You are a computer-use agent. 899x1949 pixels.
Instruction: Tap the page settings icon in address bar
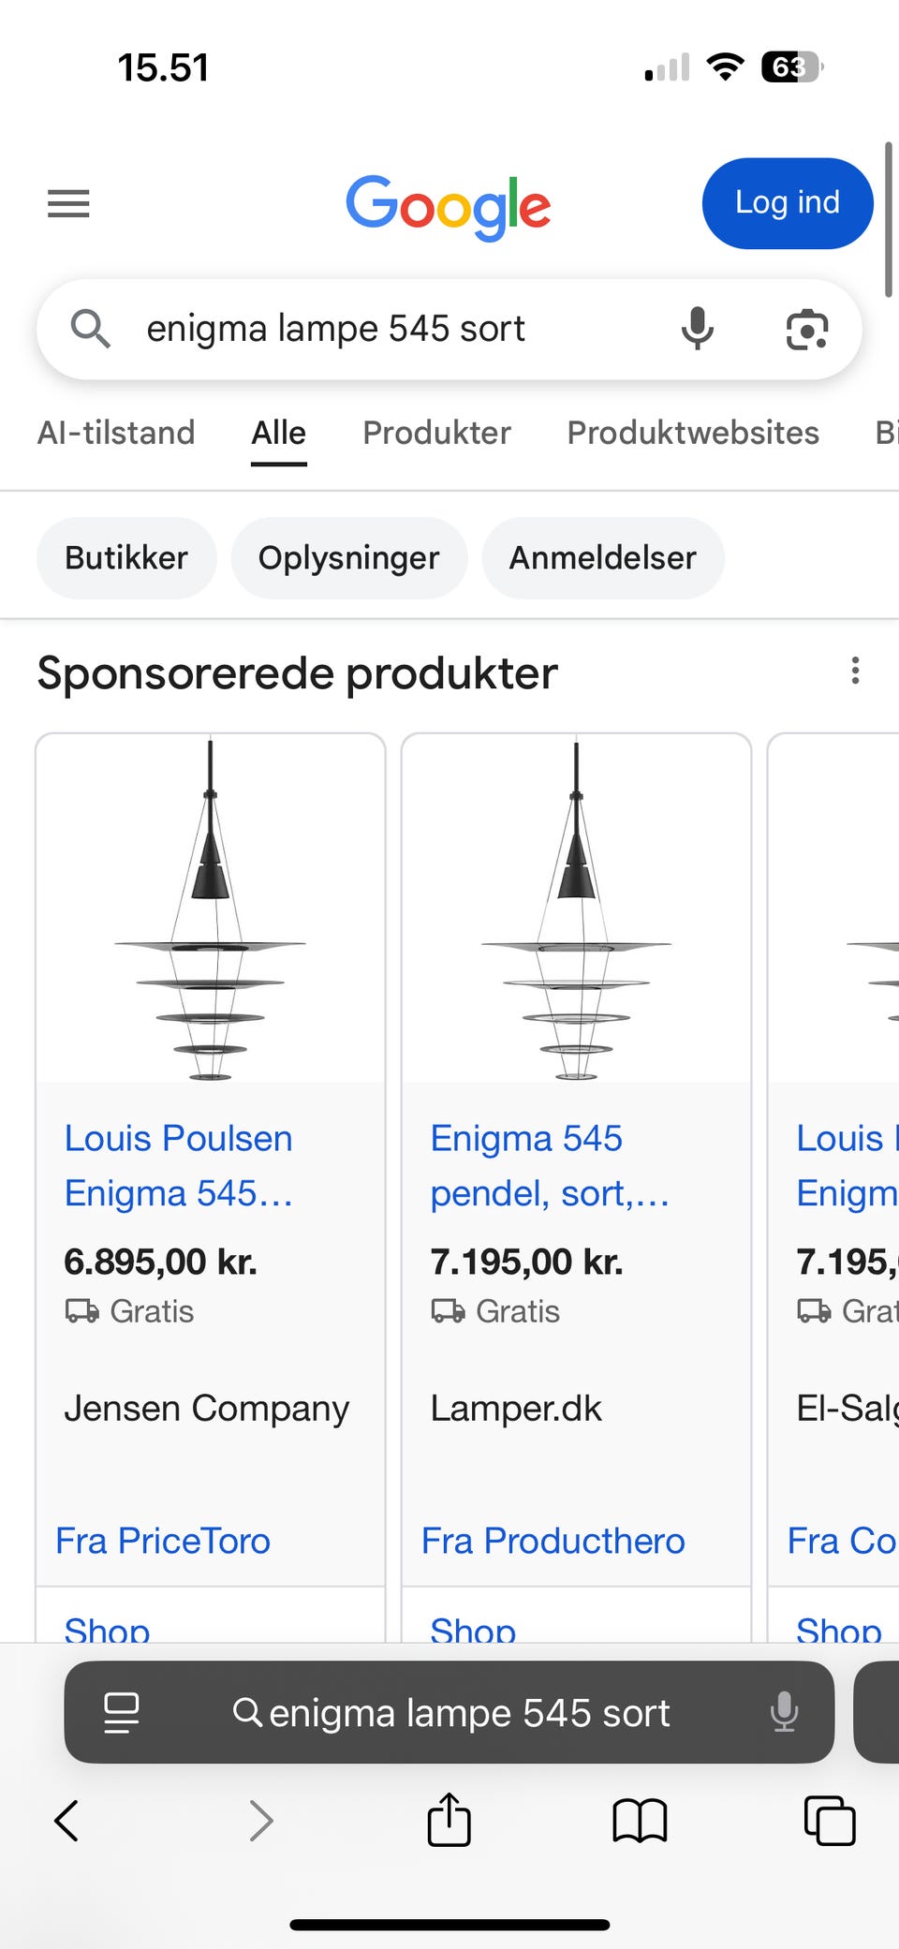121,1712
